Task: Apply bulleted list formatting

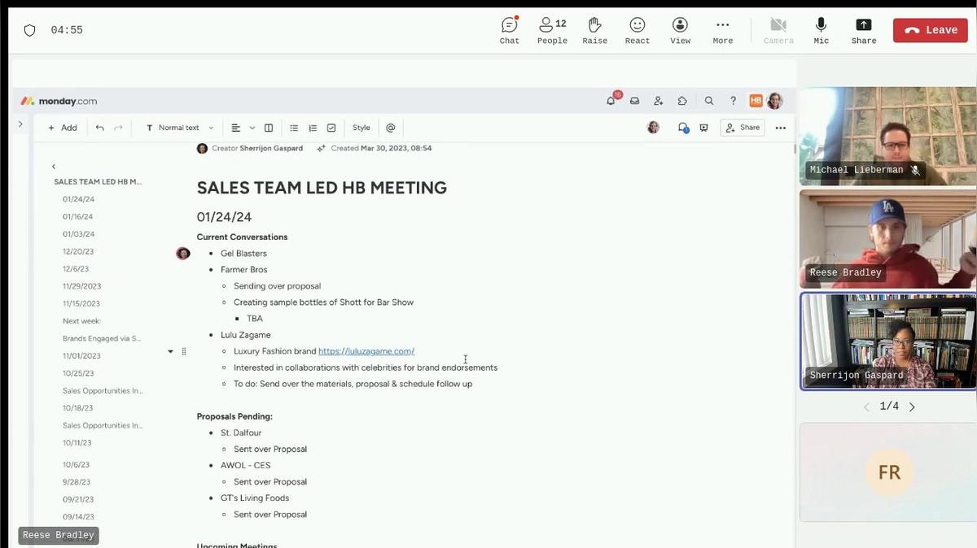Action: pyautogui.click(x=294, y=128)
